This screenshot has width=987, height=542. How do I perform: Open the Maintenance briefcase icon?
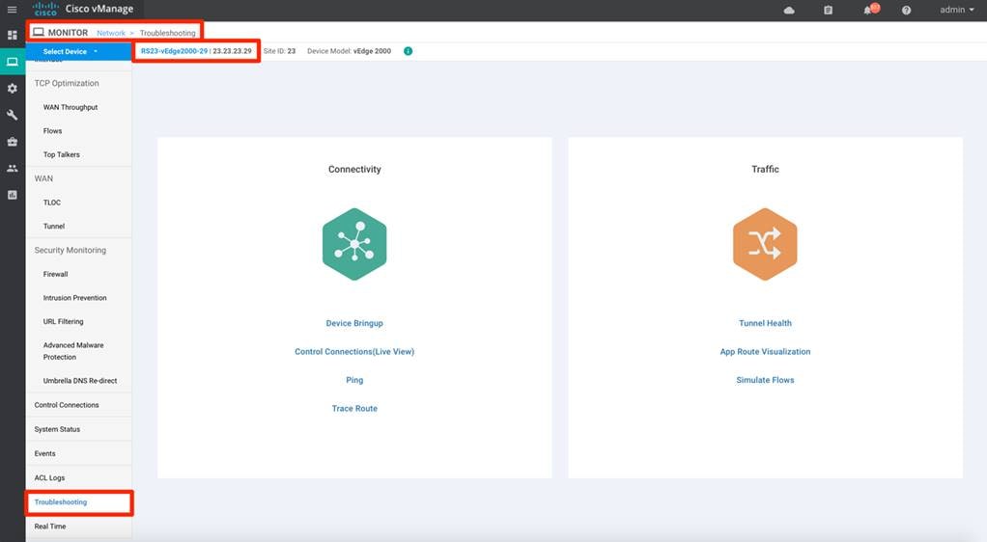coord(12,142)
